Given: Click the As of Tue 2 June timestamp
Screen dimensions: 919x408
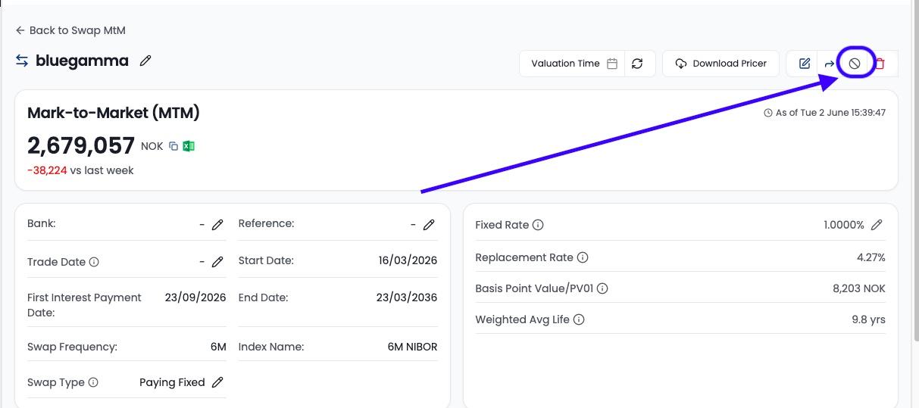Looking at the screenshot, I should tap(824, 113).
